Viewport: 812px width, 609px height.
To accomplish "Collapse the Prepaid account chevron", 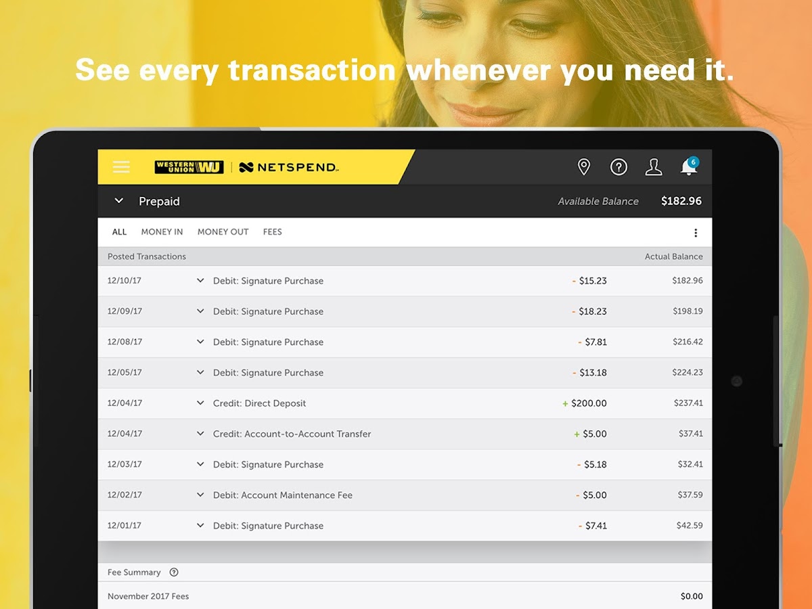I will point(119,201).
